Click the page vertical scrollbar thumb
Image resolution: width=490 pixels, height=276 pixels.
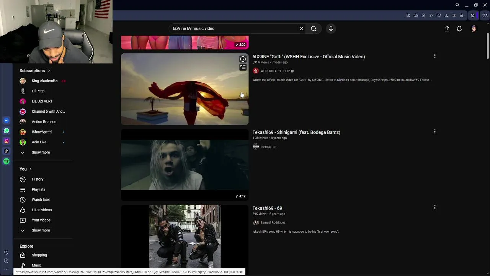(x=488, y=46)
